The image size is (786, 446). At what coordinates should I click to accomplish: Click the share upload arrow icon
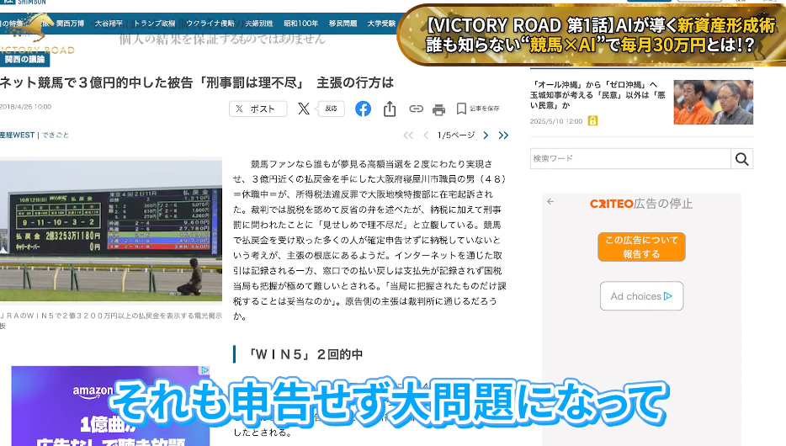[390, 109]
